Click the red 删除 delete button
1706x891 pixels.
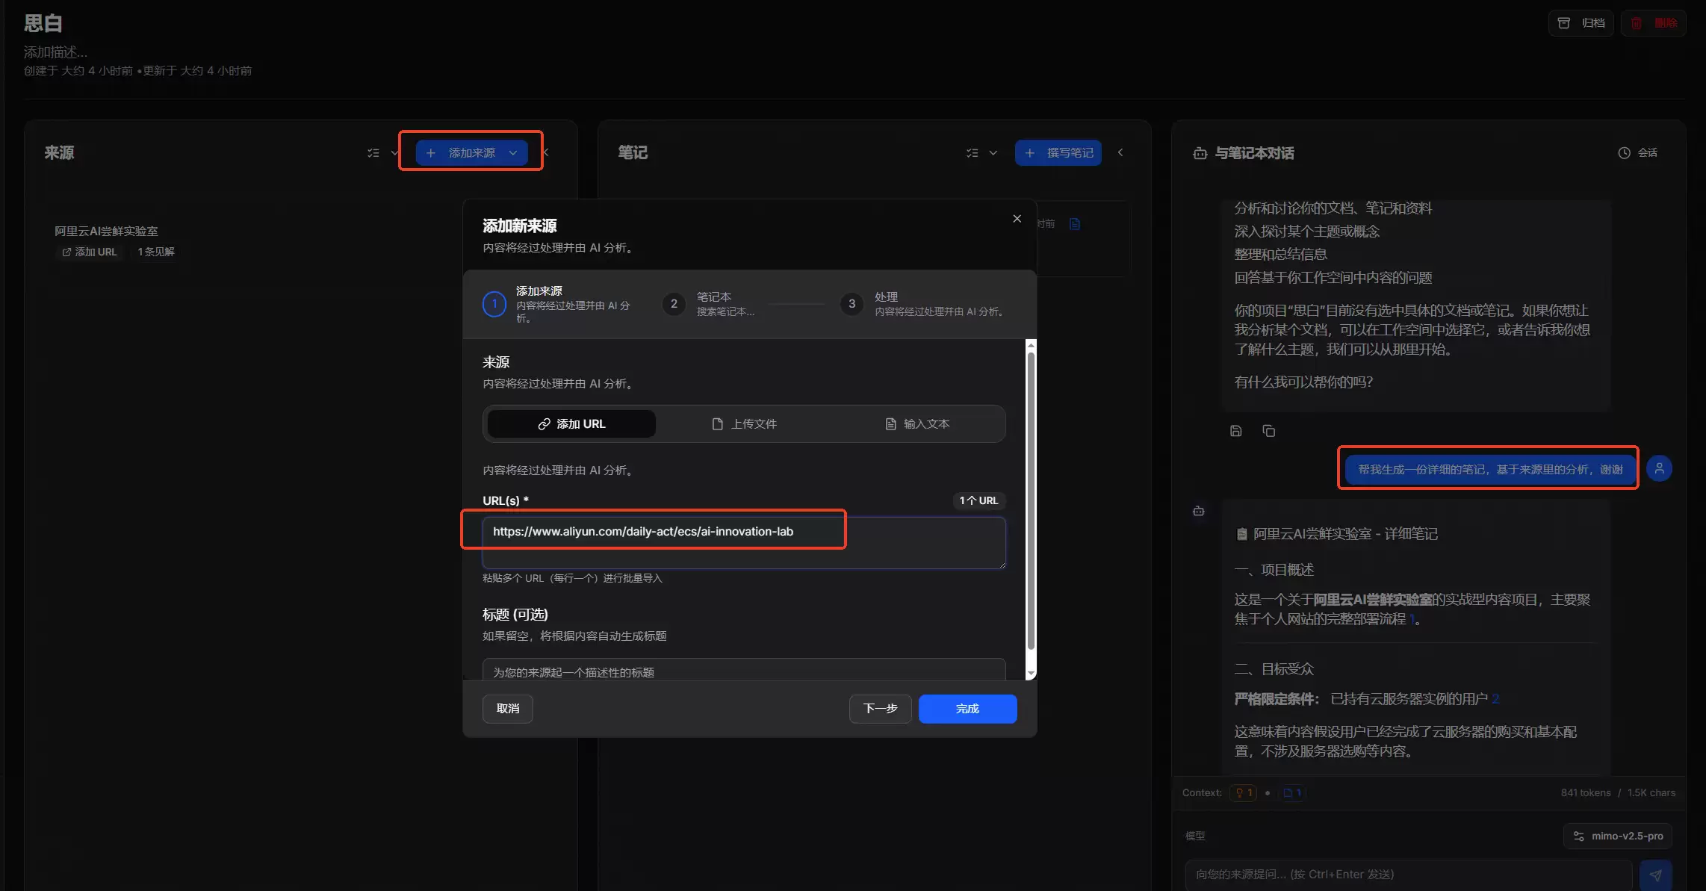[x=1654, y=23]
